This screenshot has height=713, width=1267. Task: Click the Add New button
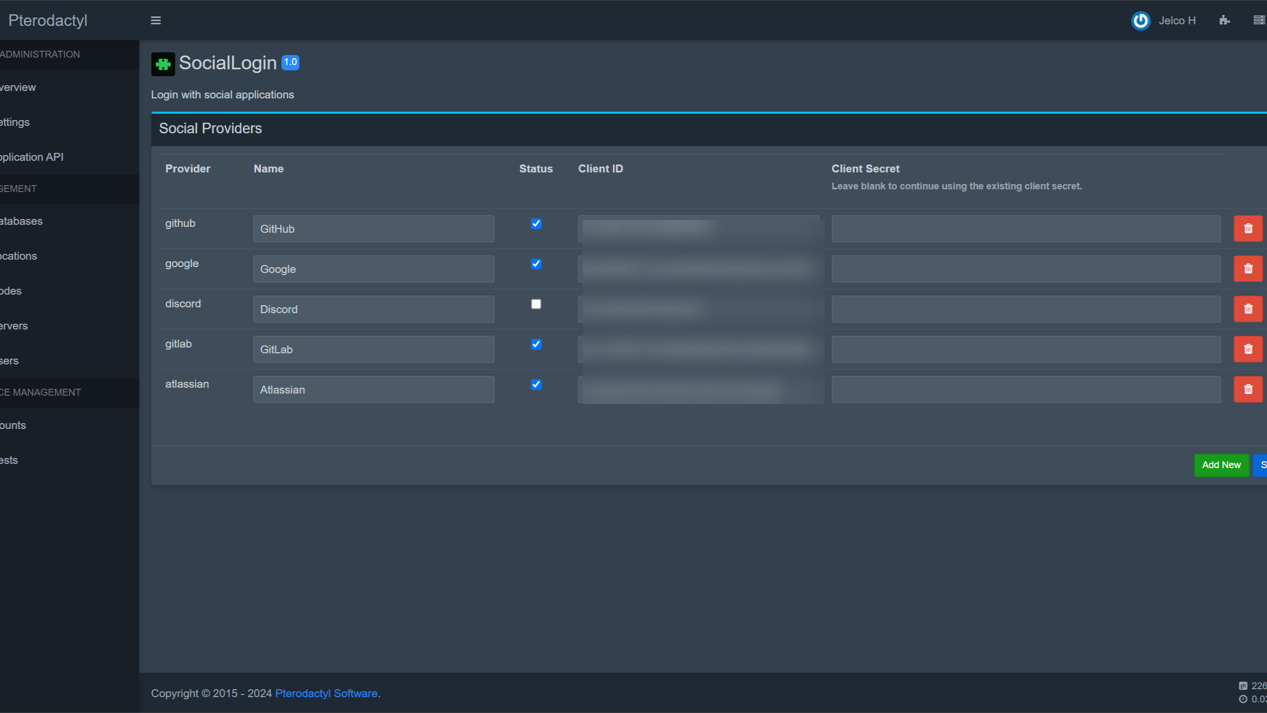point(1222,465)
